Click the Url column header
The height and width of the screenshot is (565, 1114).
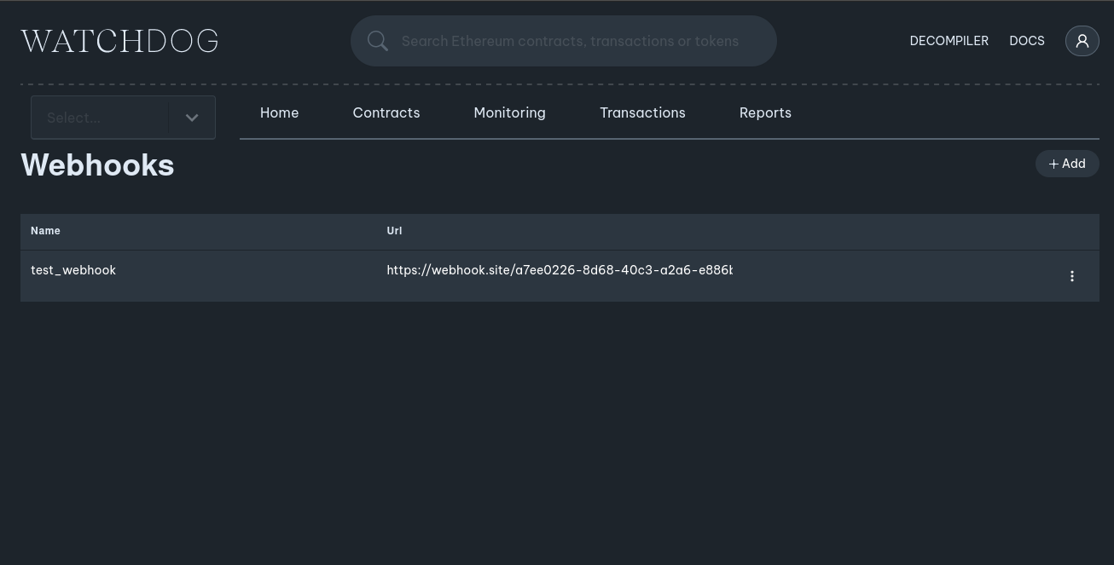click(394, 231)
